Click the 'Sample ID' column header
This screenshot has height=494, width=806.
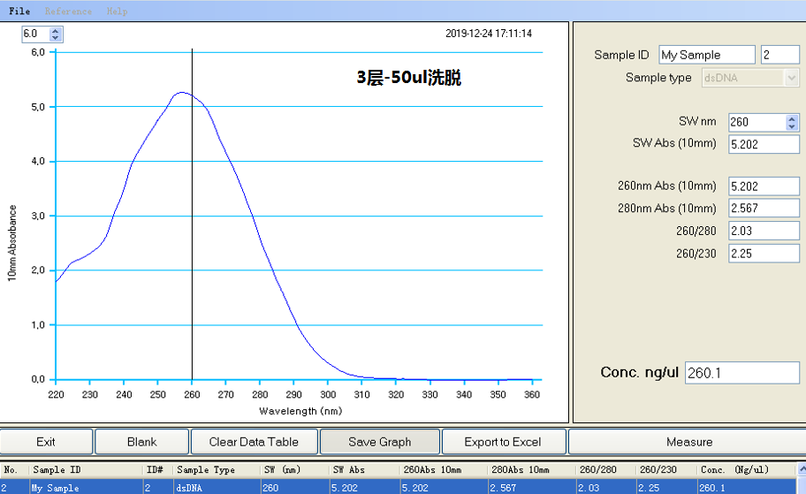(86, 470)
